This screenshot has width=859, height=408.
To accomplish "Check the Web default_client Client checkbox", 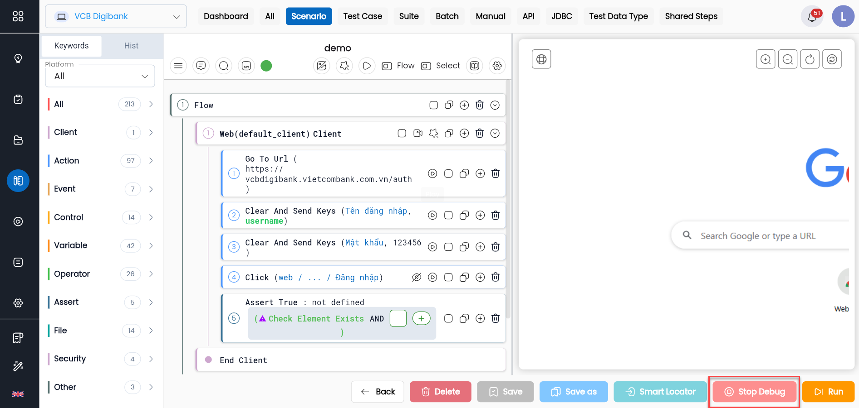I will 402,133.
